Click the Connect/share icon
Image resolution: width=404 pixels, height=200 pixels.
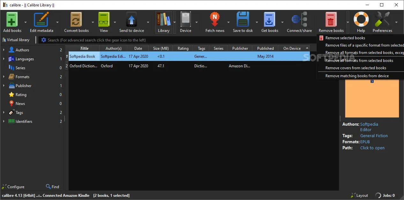coord(299,20)
